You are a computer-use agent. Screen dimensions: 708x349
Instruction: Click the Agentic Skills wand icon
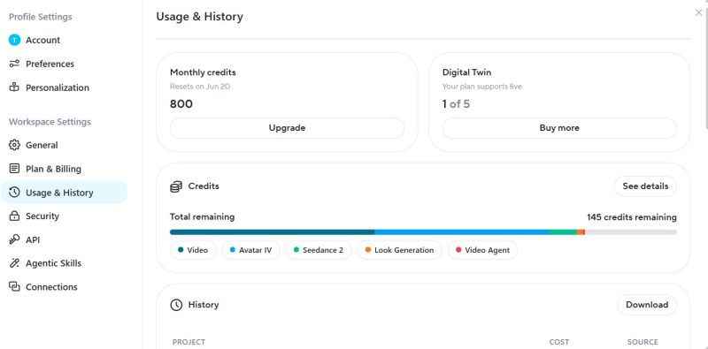(x=14, y=263)
